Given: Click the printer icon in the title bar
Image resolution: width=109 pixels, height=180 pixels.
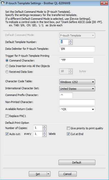Looking at the screenshot, I should pos(3,3).
